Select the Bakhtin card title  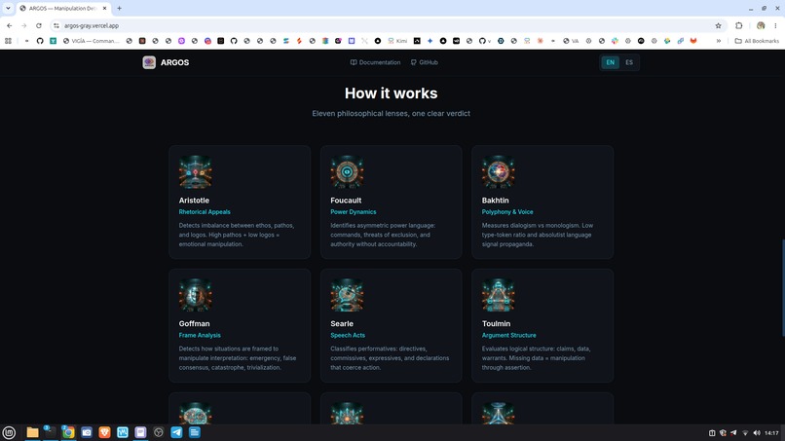point(495,201)
